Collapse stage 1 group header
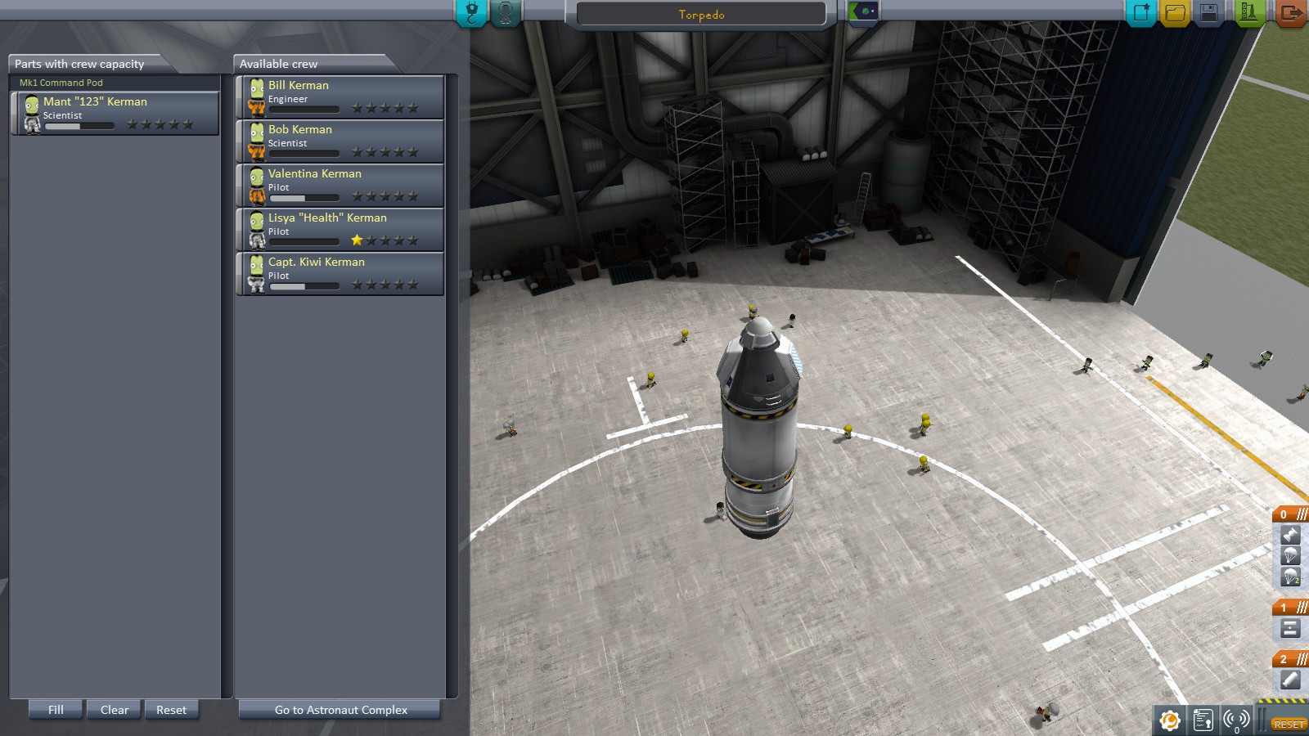Viewport: 1309px width, 736px height. pyautogui.click(x=1291, y=607)
